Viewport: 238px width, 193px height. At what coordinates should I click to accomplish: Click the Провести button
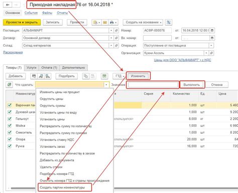coord(77,22)
